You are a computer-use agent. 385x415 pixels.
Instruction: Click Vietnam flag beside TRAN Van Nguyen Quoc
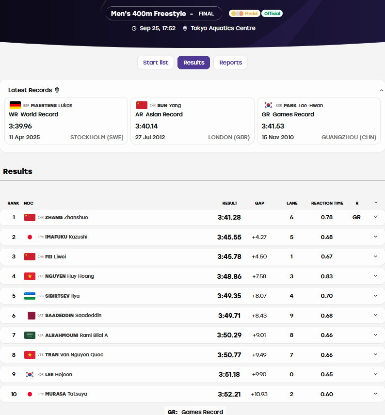pyautogui.click(x=30, y=355)
